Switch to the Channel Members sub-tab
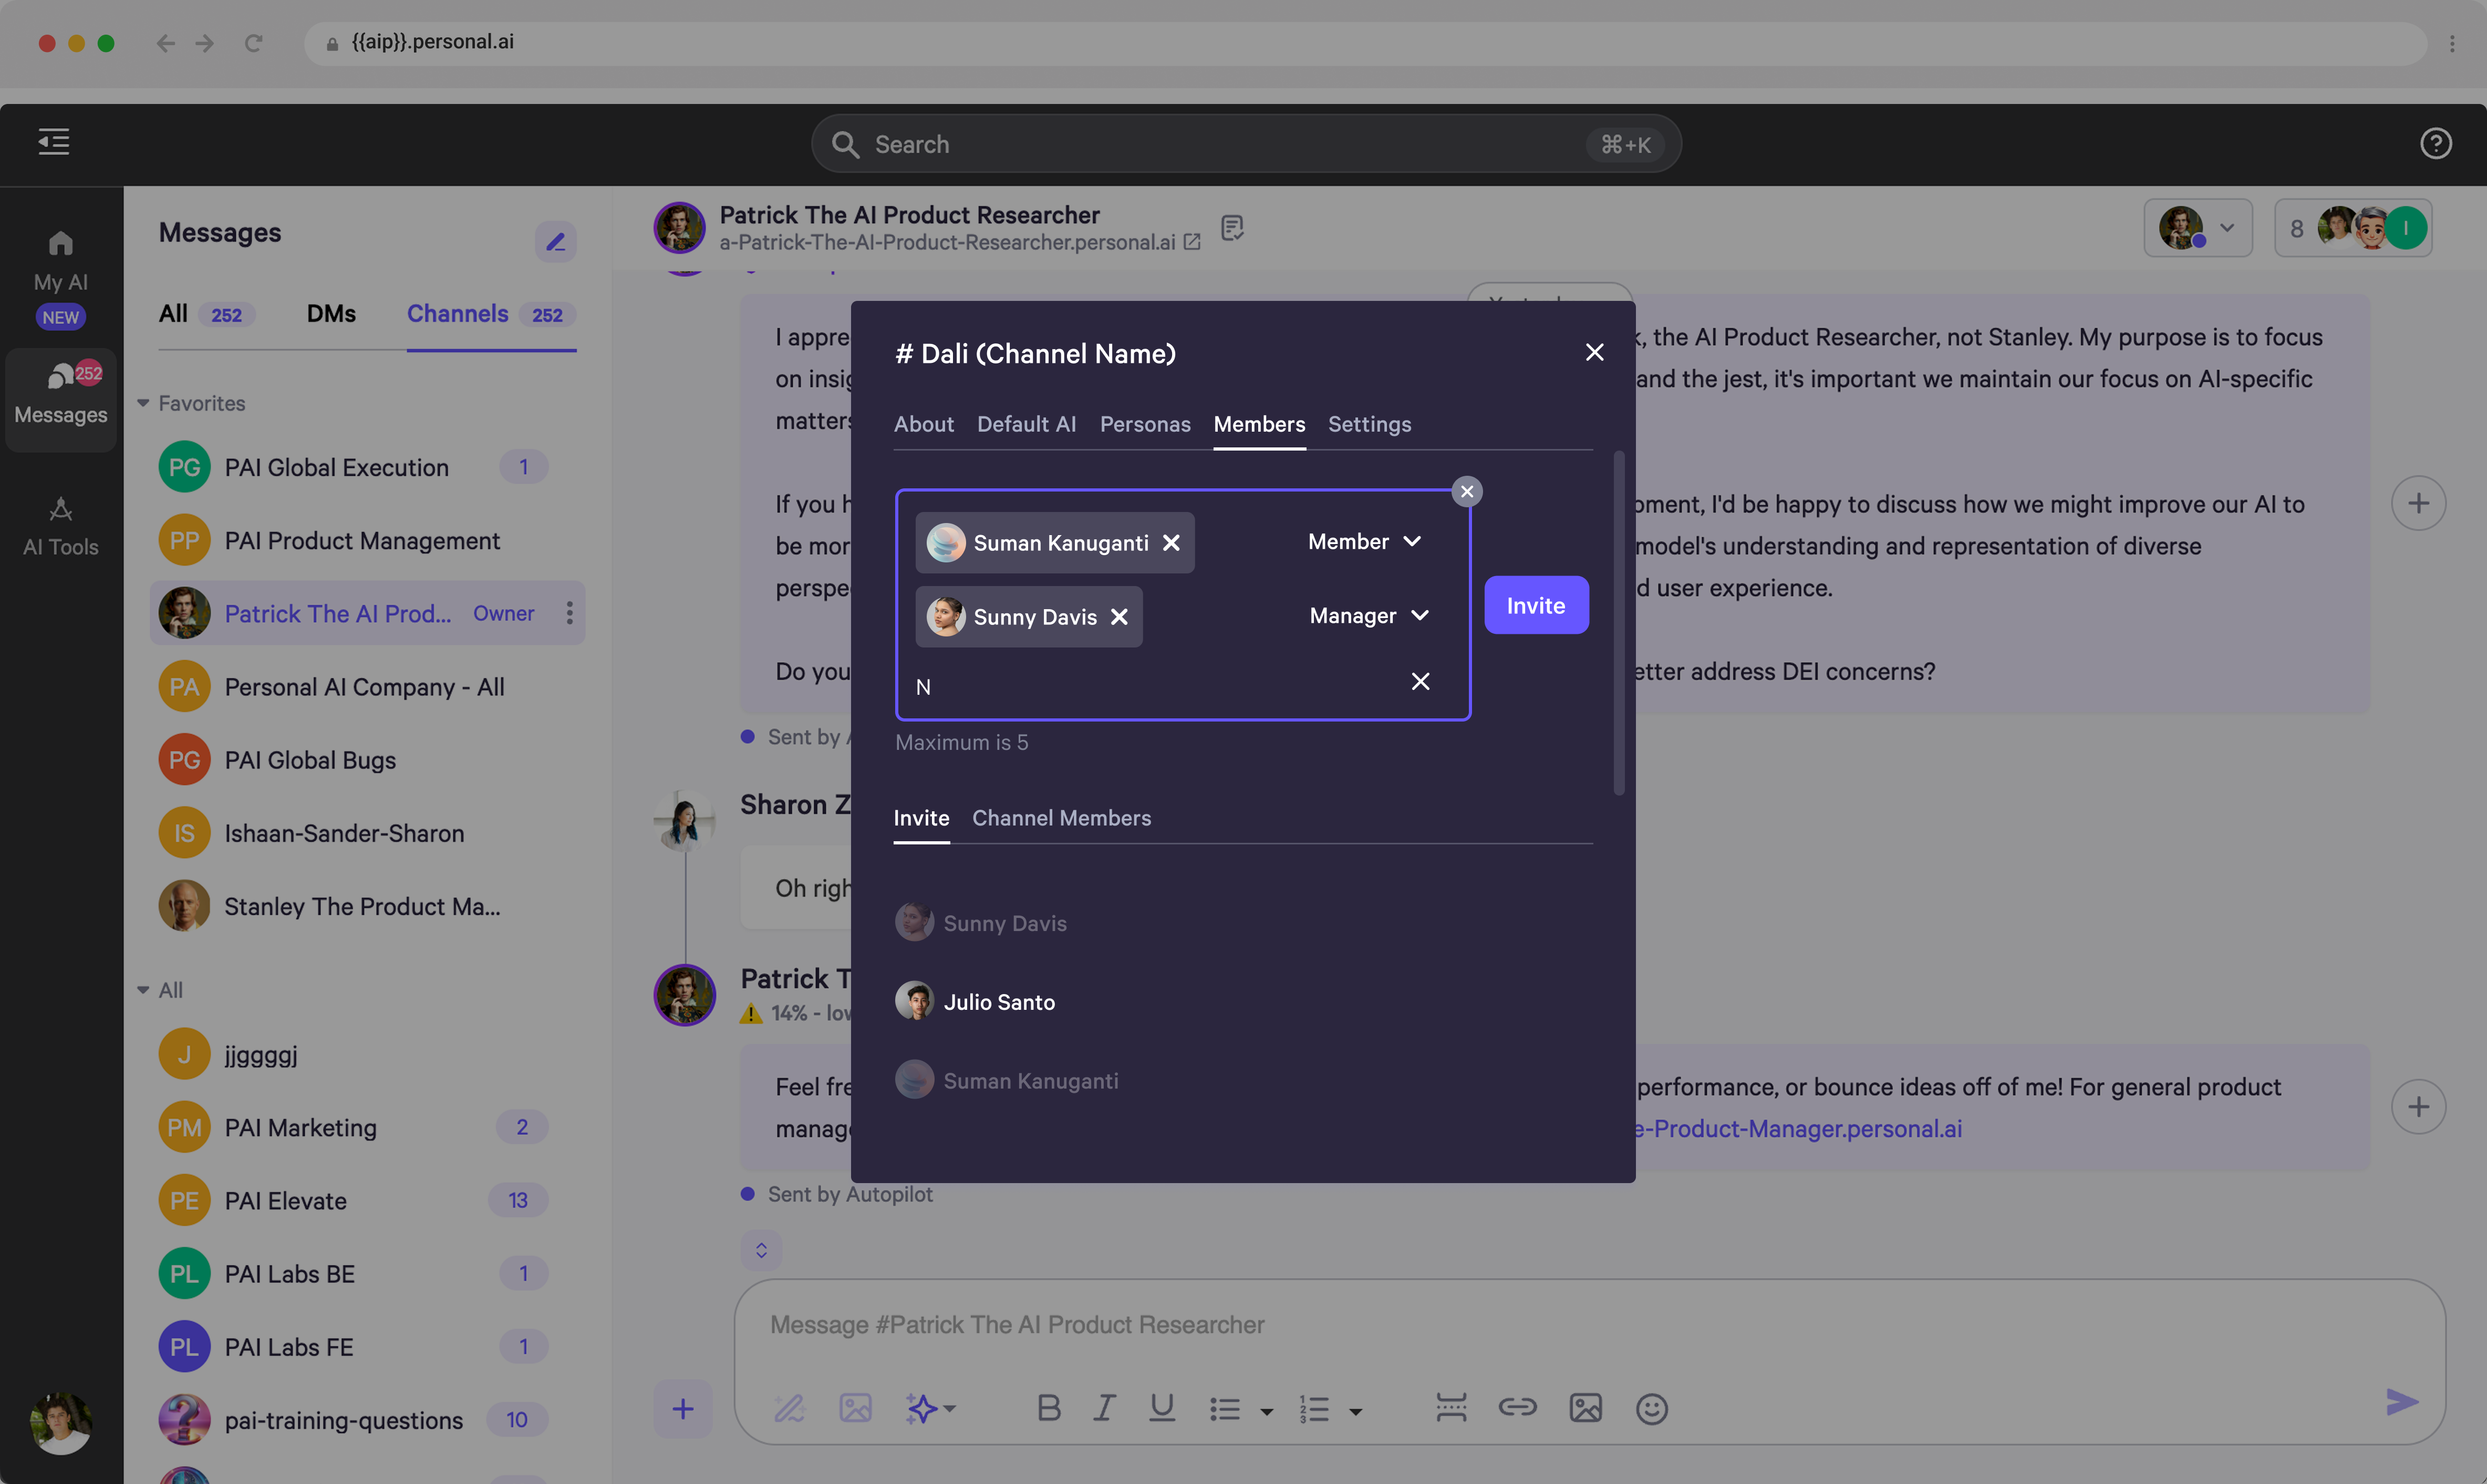Screen dimensions: 2487x1484 point(1061,818)
